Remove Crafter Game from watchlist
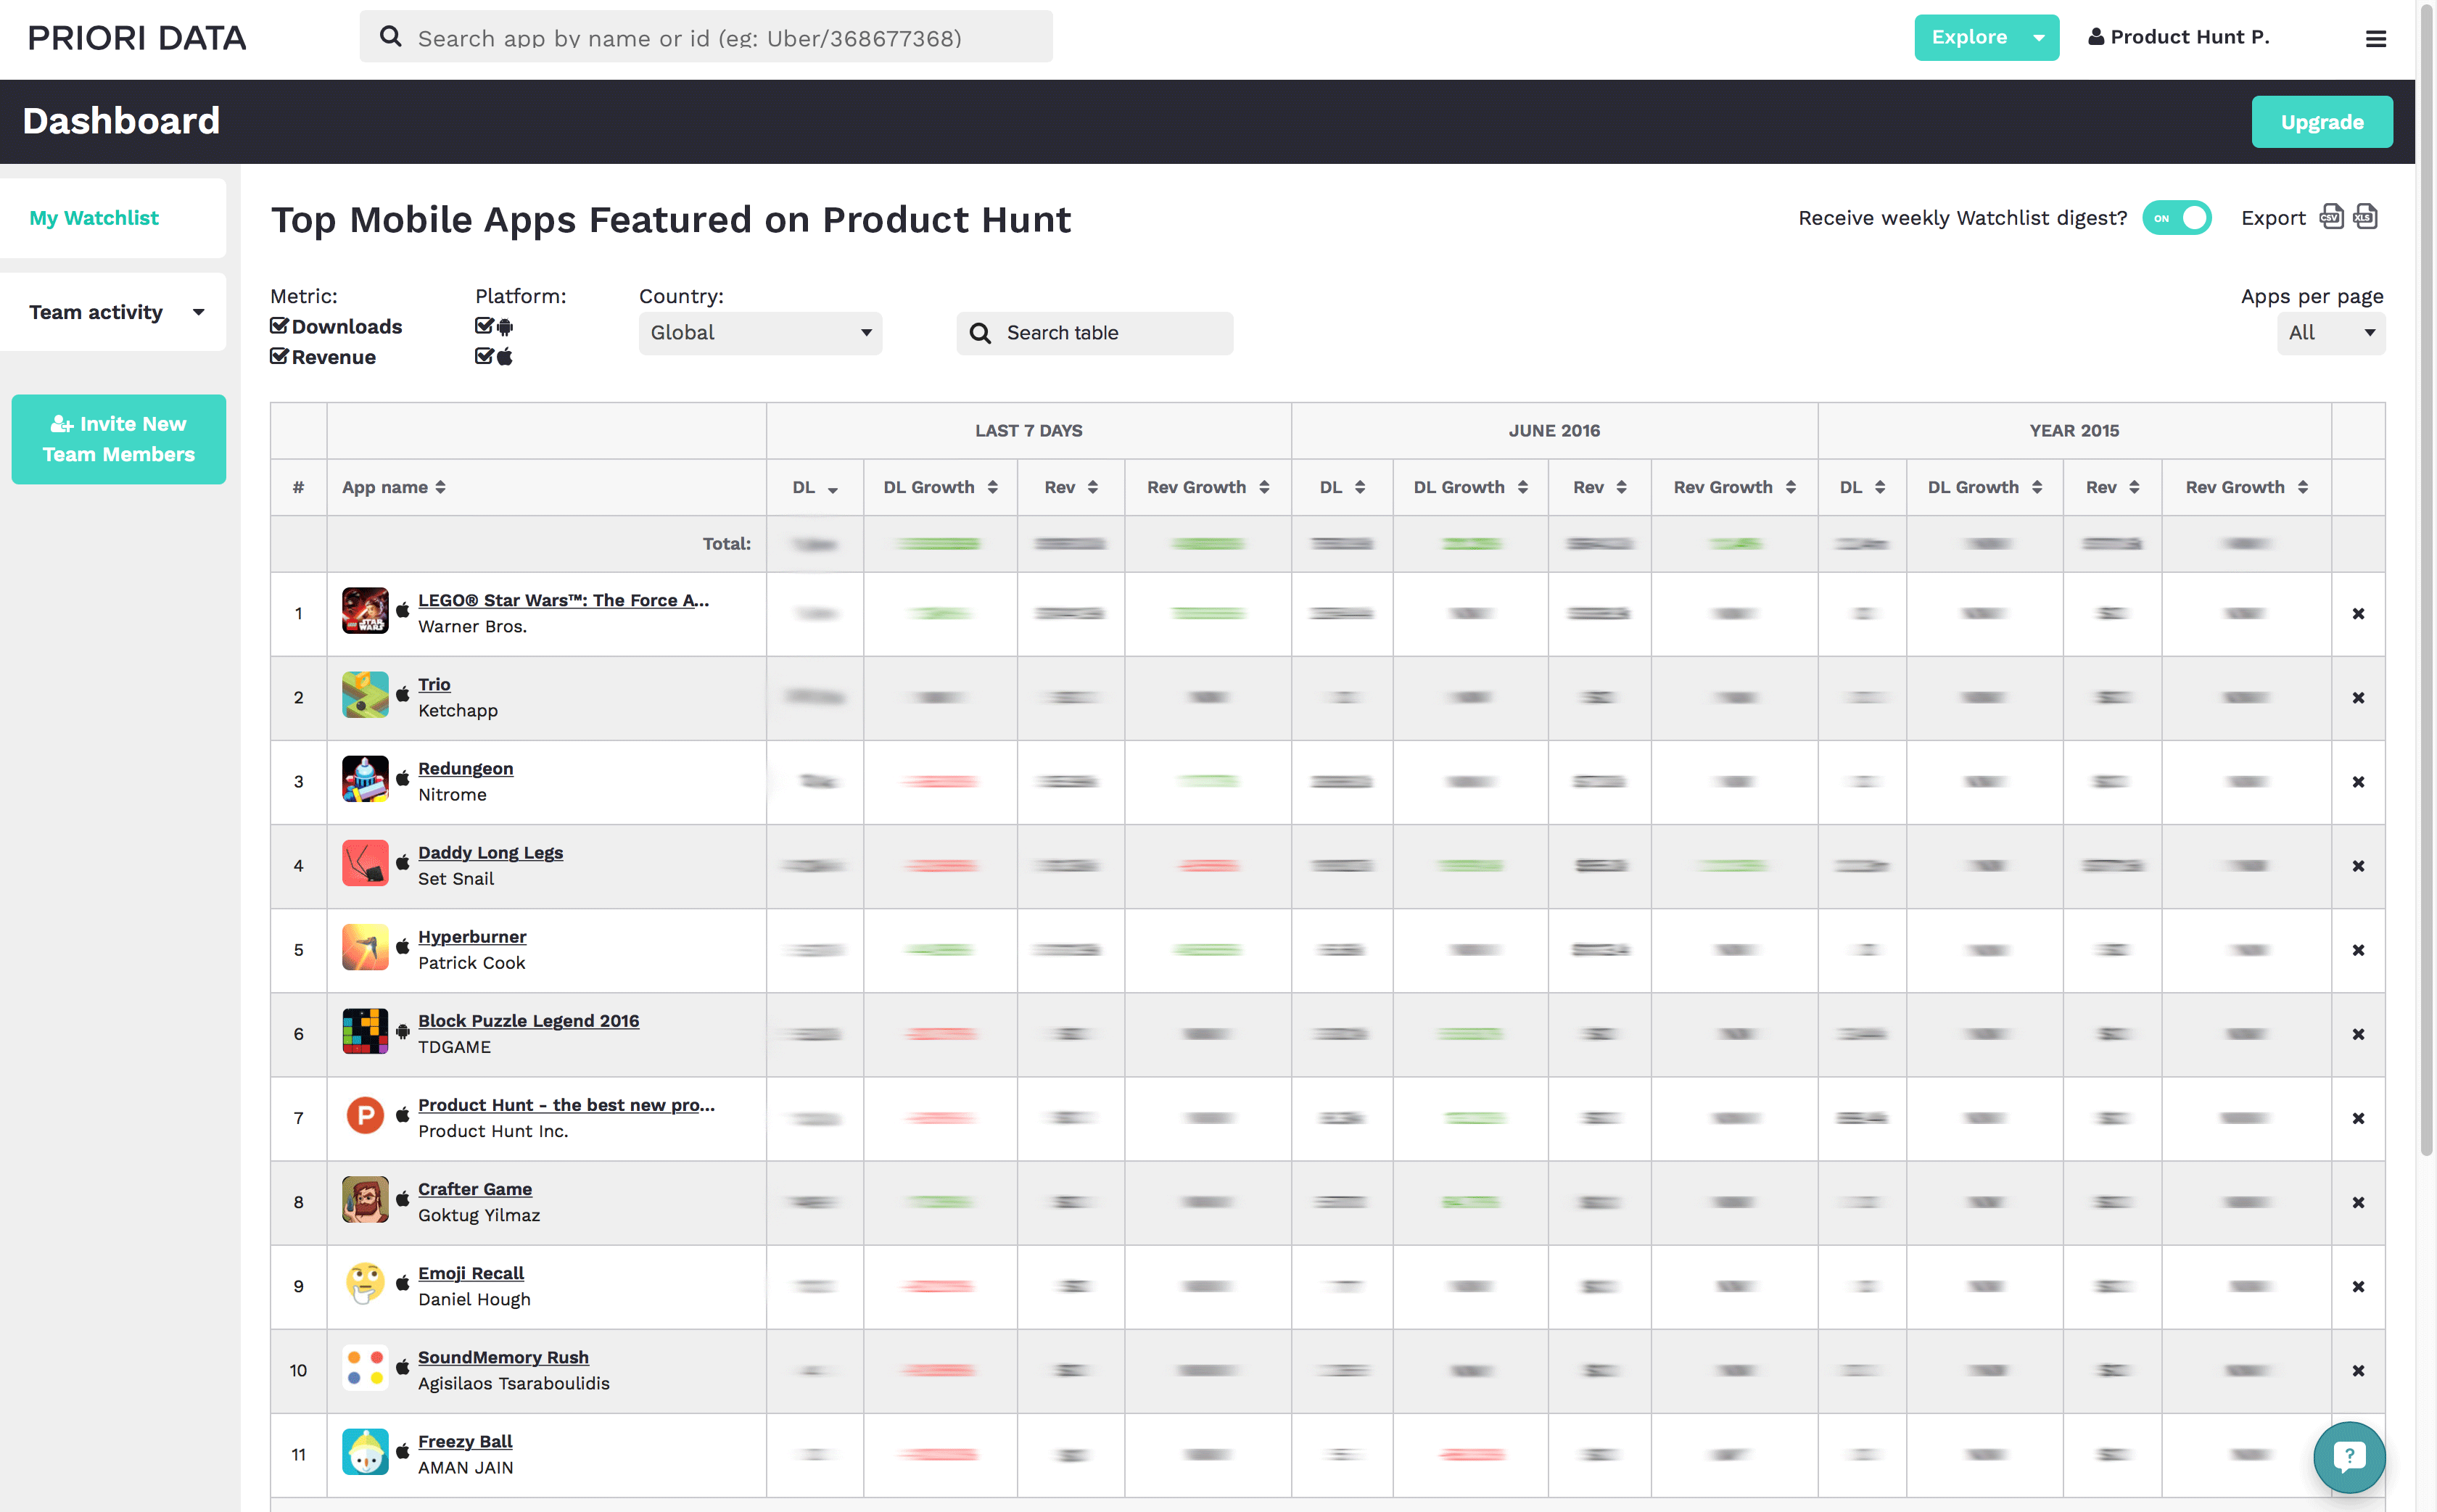 pyautogui.click(x=2358, y=1202)
